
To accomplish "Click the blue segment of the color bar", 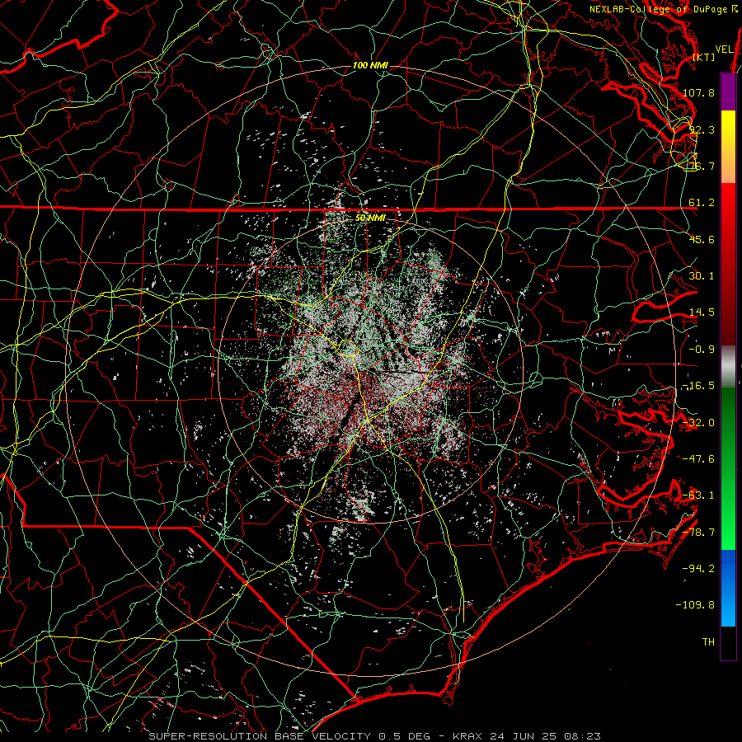I will [728, 588].
